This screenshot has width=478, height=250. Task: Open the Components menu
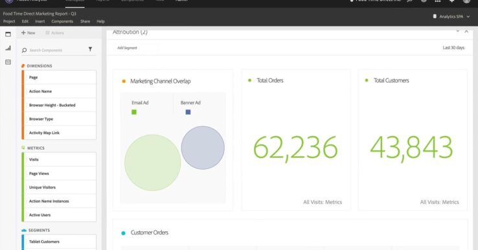pyautogui.click(x=62, y=21)
